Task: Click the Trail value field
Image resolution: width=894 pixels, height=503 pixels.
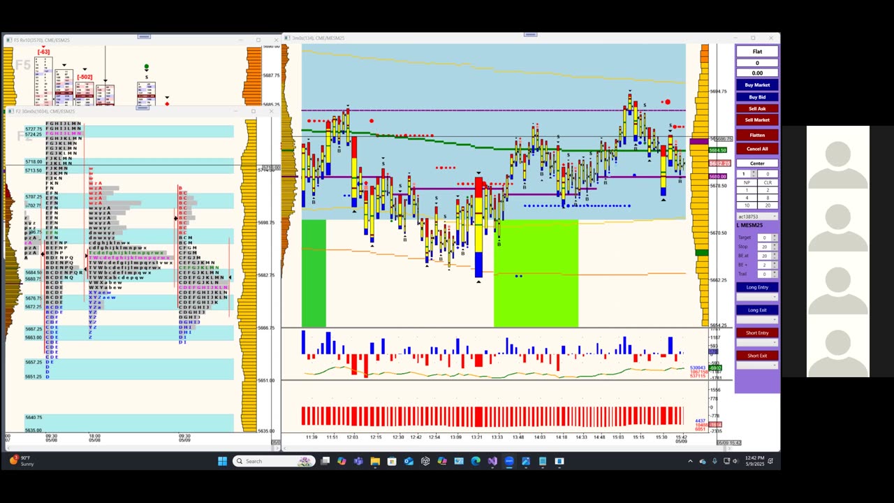Action: pos(765,274)
